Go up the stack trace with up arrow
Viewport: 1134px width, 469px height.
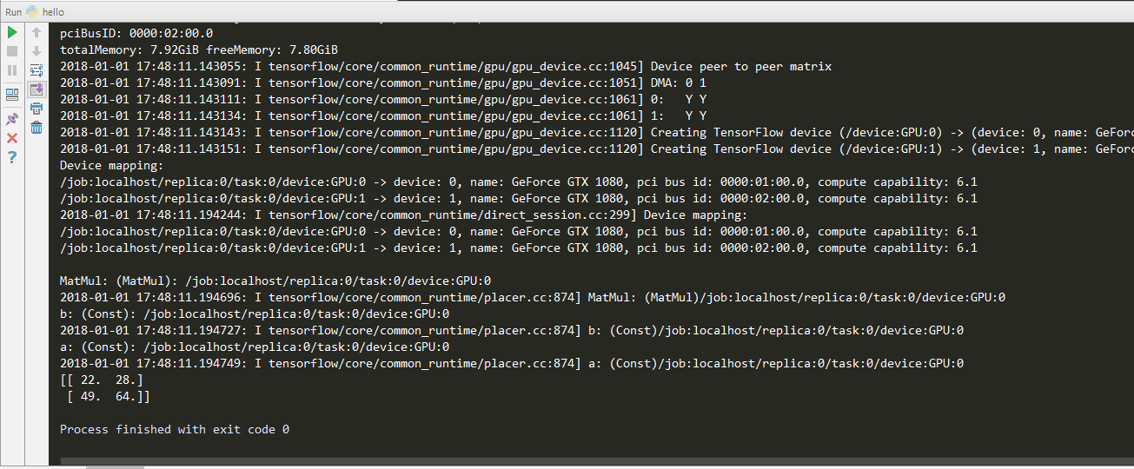36,32
